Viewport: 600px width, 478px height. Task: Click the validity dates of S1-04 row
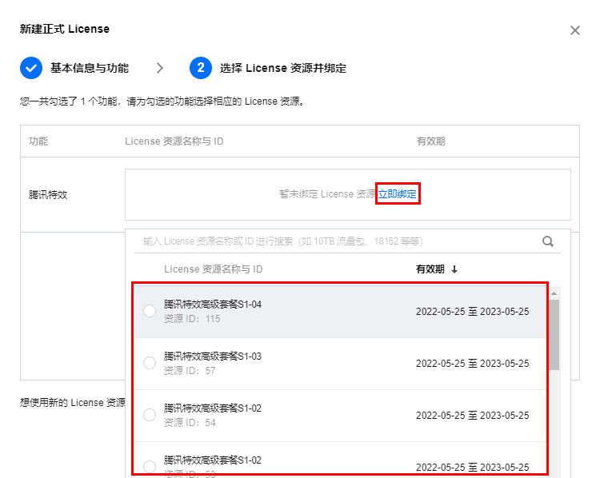click(x=472, y=311)
